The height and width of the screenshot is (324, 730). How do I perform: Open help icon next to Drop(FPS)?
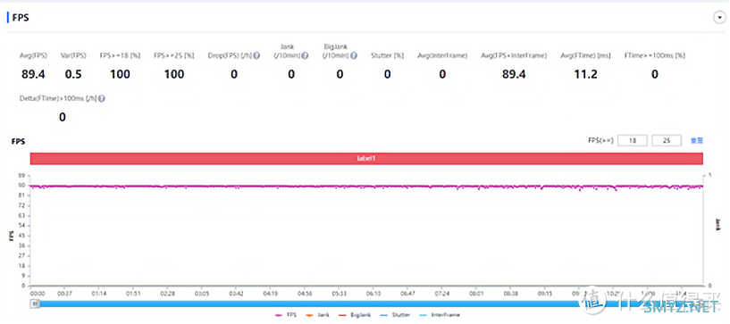click(256, 55)
